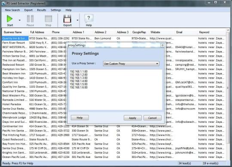Open the dropdown arrow next to Start
This screenshot has width=232, height=167.
click(19, 20)
